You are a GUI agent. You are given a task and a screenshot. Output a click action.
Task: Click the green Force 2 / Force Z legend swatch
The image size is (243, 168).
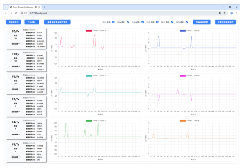pyautogui.click(x=89, y=121)
